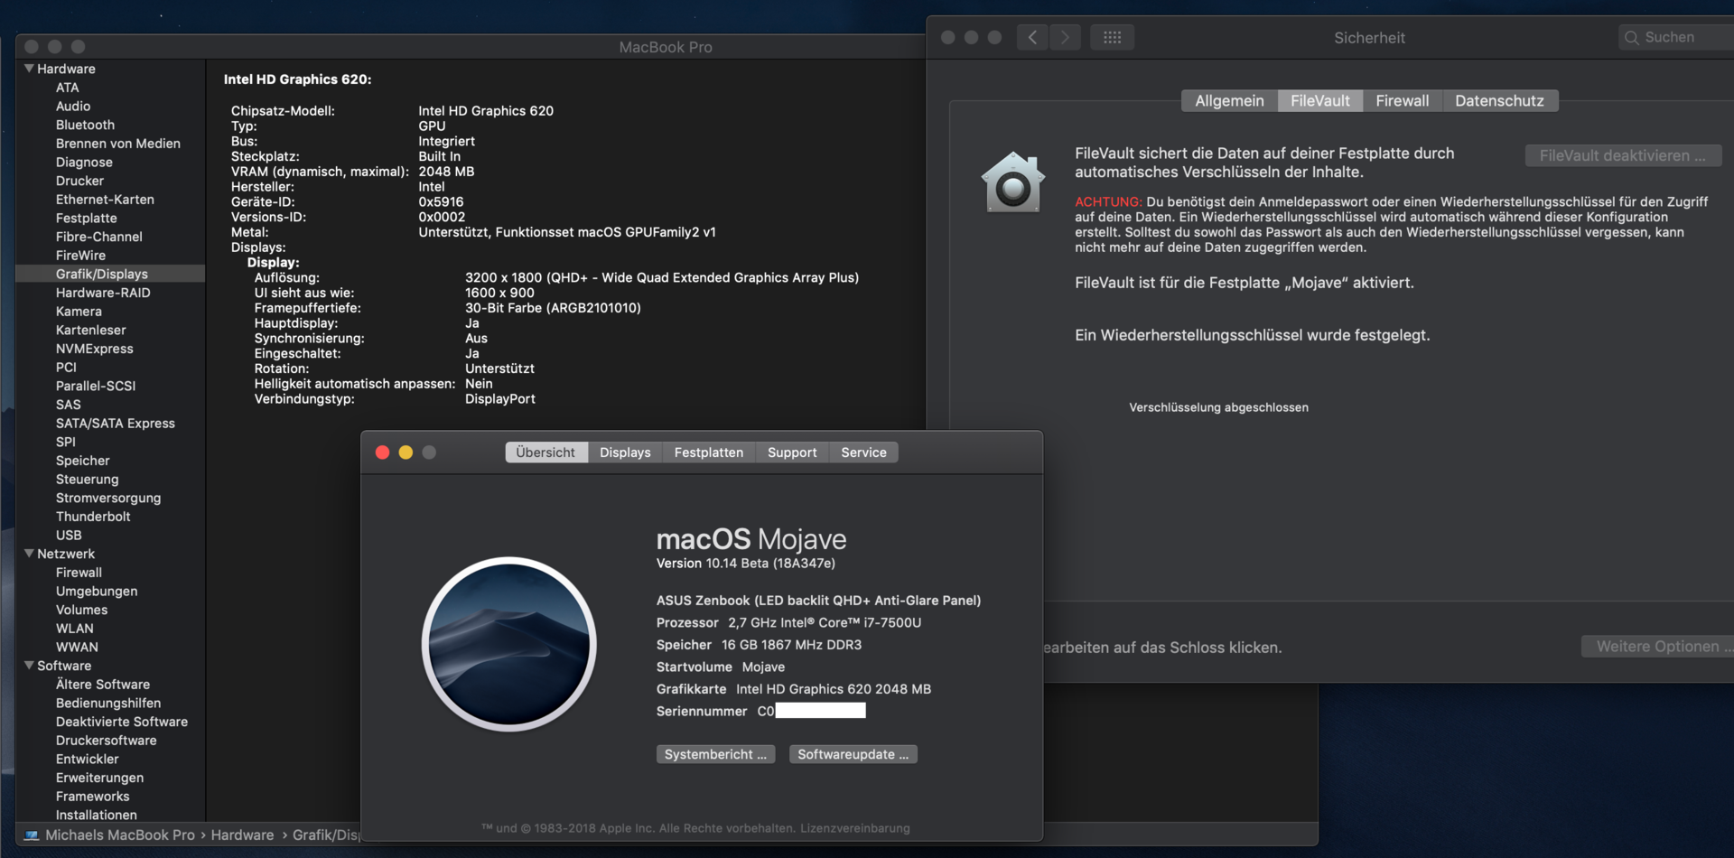This screenshot has height=858, width=1734.
Task: Select Fibre-Channel in the sidebar
Action: pos(99,237)
